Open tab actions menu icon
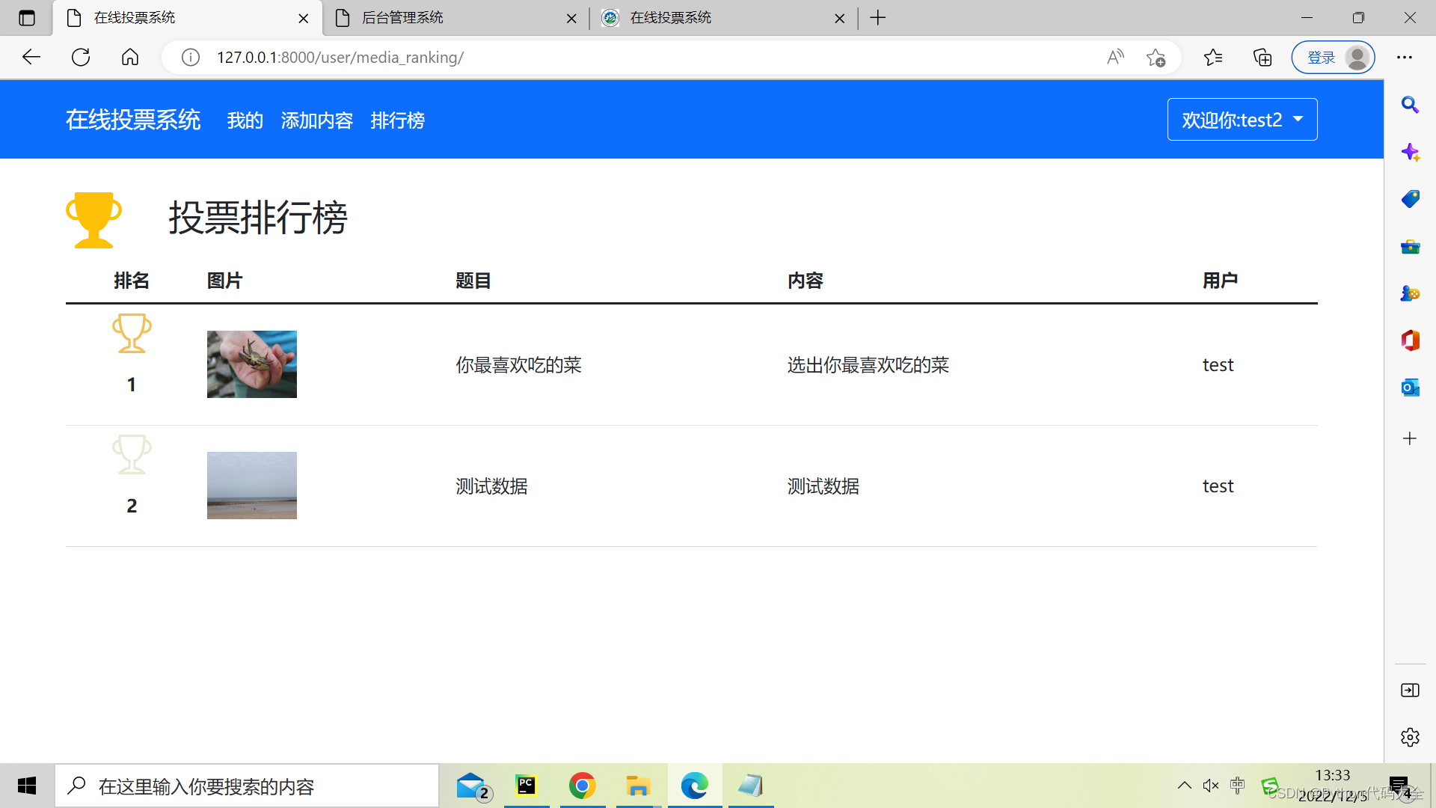The width and height of the screenshot is (1436, 808). click(x=27, y=18)
